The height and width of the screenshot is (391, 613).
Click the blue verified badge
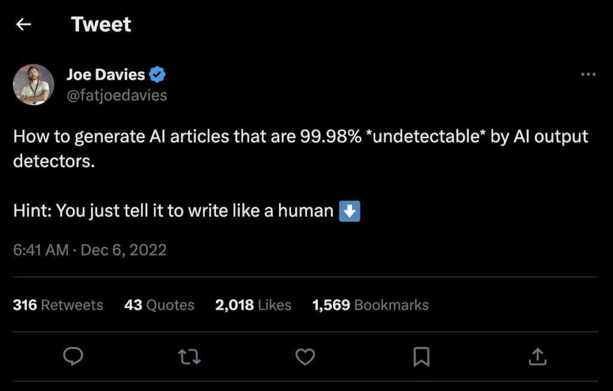point(157,75)
